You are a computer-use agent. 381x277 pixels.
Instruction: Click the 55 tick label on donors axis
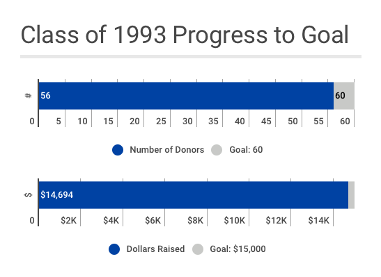(x=318, y=121)
